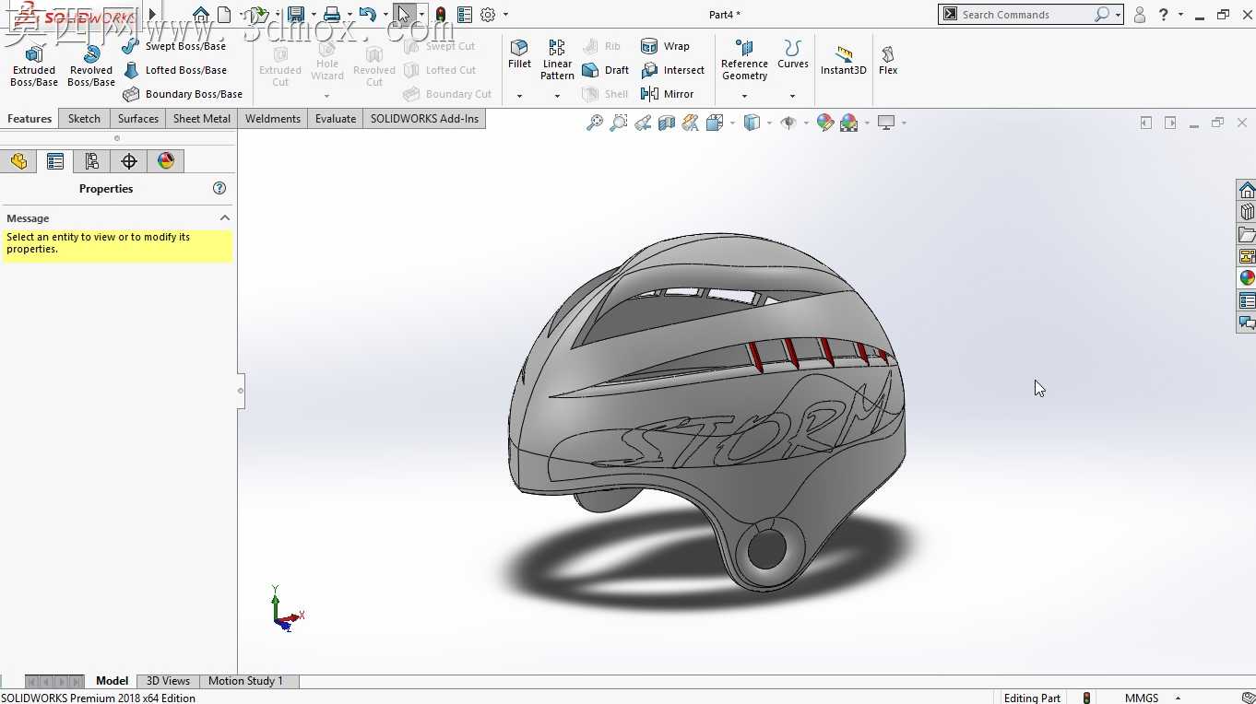The height and width of the screenshot is (704, 1256).
Task: Open the Surfaces tab
Action: coord(138,119)
